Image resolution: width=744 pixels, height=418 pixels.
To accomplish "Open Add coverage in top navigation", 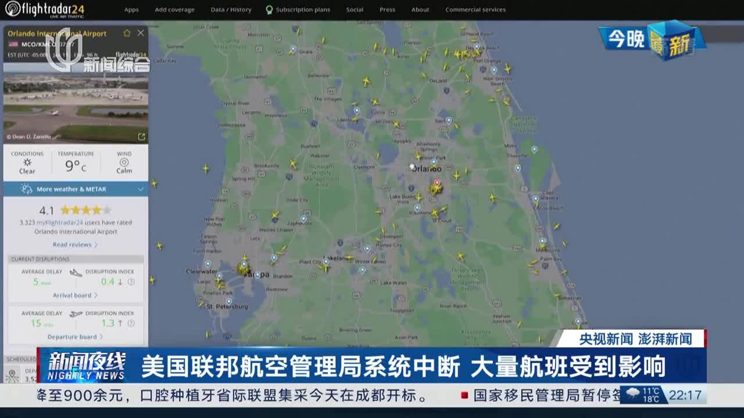I will (174, 9).
